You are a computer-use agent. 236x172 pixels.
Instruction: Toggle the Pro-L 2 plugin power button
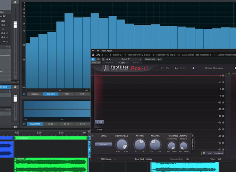(93, 59)
